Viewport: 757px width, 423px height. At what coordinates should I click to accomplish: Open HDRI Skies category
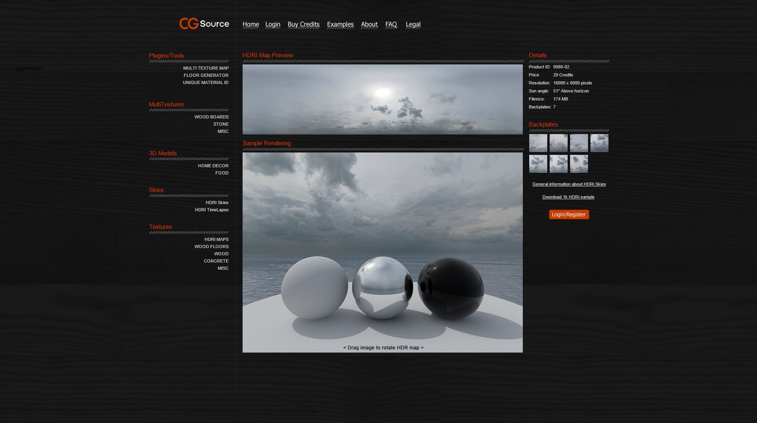click(217, 202)
